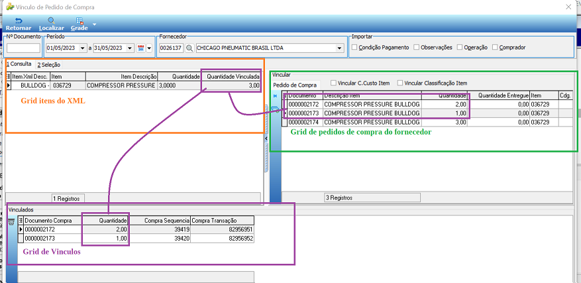Click the Retornar back-arrow icon
This screenshot has width=581, height=283.
coord(19,21)
